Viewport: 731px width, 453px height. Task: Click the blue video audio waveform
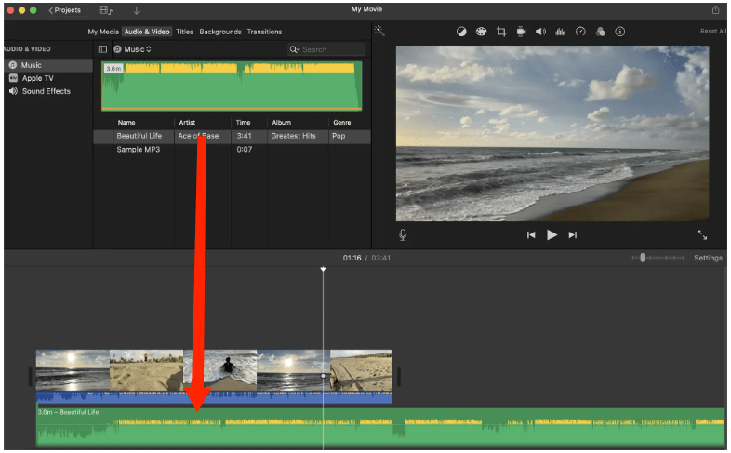point(215,397)
